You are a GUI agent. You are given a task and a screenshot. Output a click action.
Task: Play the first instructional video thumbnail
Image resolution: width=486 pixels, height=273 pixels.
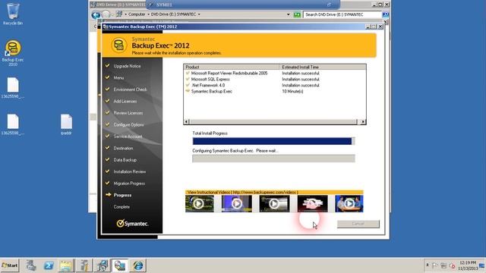click(199, 204)
